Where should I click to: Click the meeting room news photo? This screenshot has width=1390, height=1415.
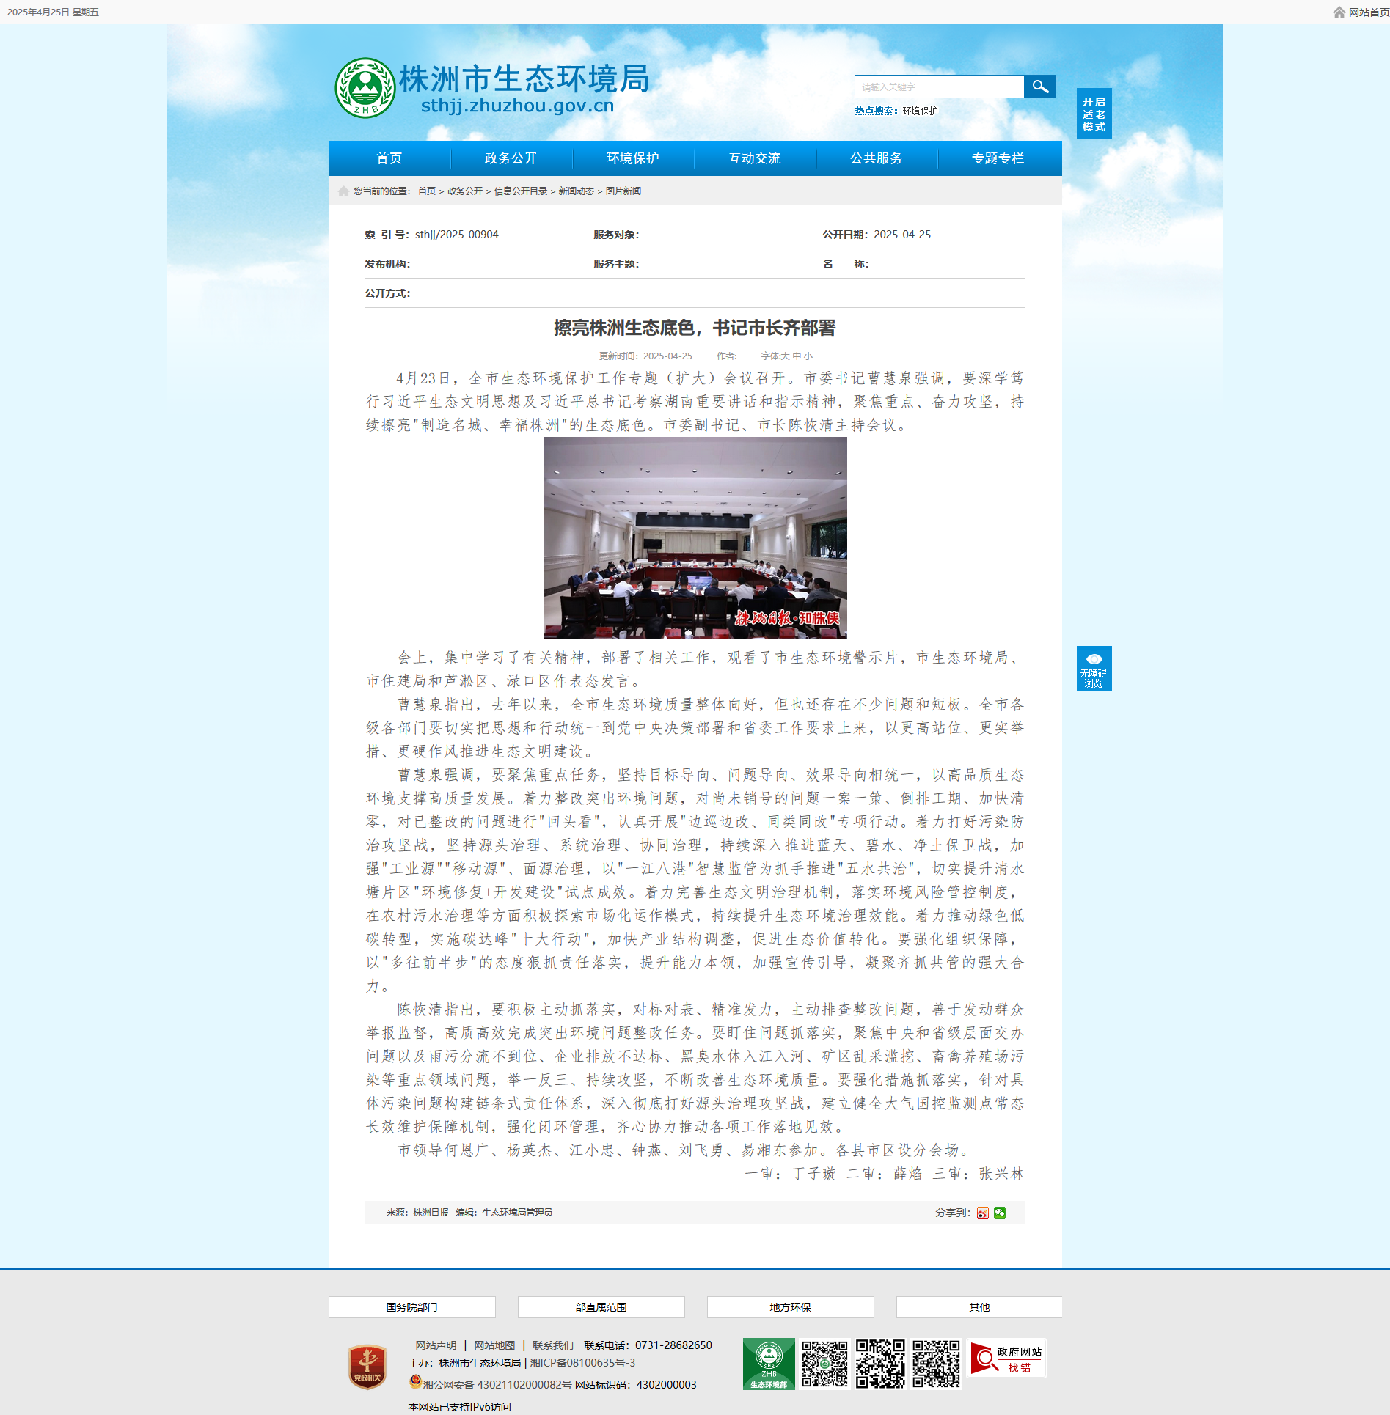[x=695, y=538]
